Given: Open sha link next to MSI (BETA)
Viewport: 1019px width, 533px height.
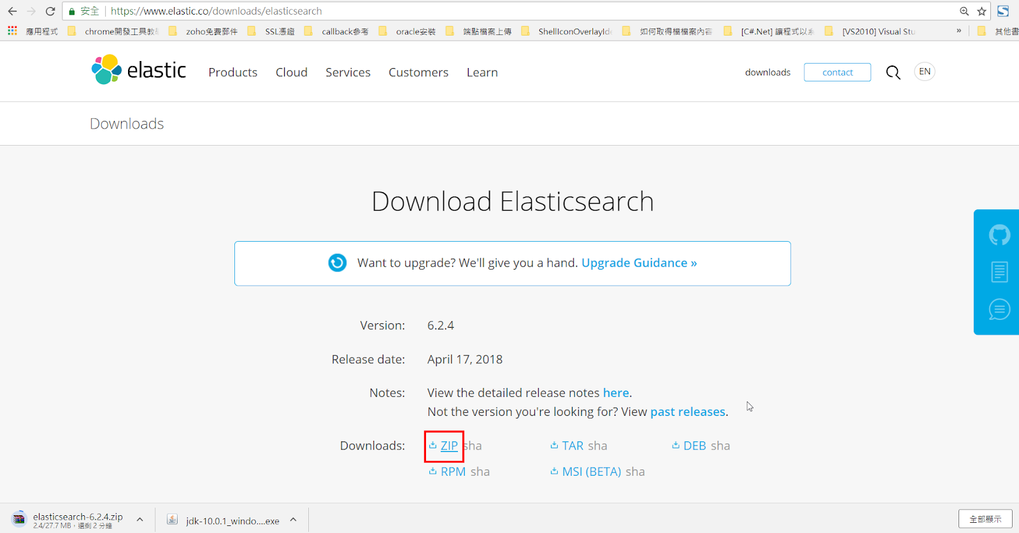Looking at the screenshot, I should 635,471.
